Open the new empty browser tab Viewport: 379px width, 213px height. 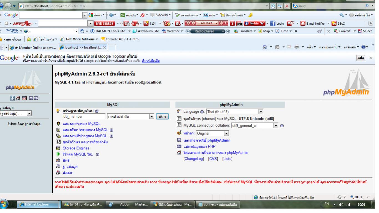(x=112, y=48)
